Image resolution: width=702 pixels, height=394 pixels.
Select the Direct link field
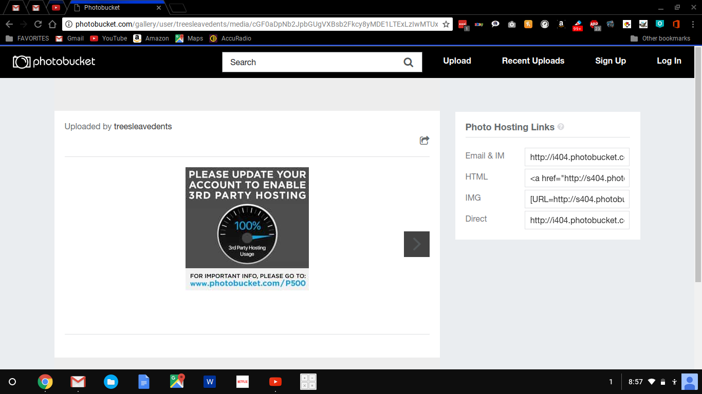(x=577, y=220)
